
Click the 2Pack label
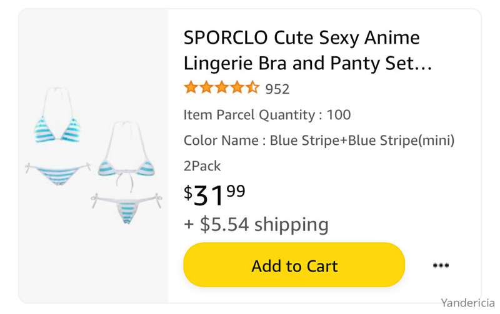(x=202, y=166)
